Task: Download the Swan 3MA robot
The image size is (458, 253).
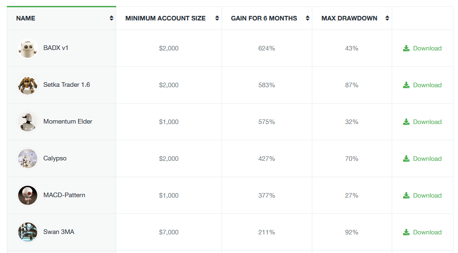Action: (422, 232)
